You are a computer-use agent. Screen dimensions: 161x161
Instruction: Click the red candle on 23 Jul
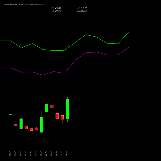52,107
